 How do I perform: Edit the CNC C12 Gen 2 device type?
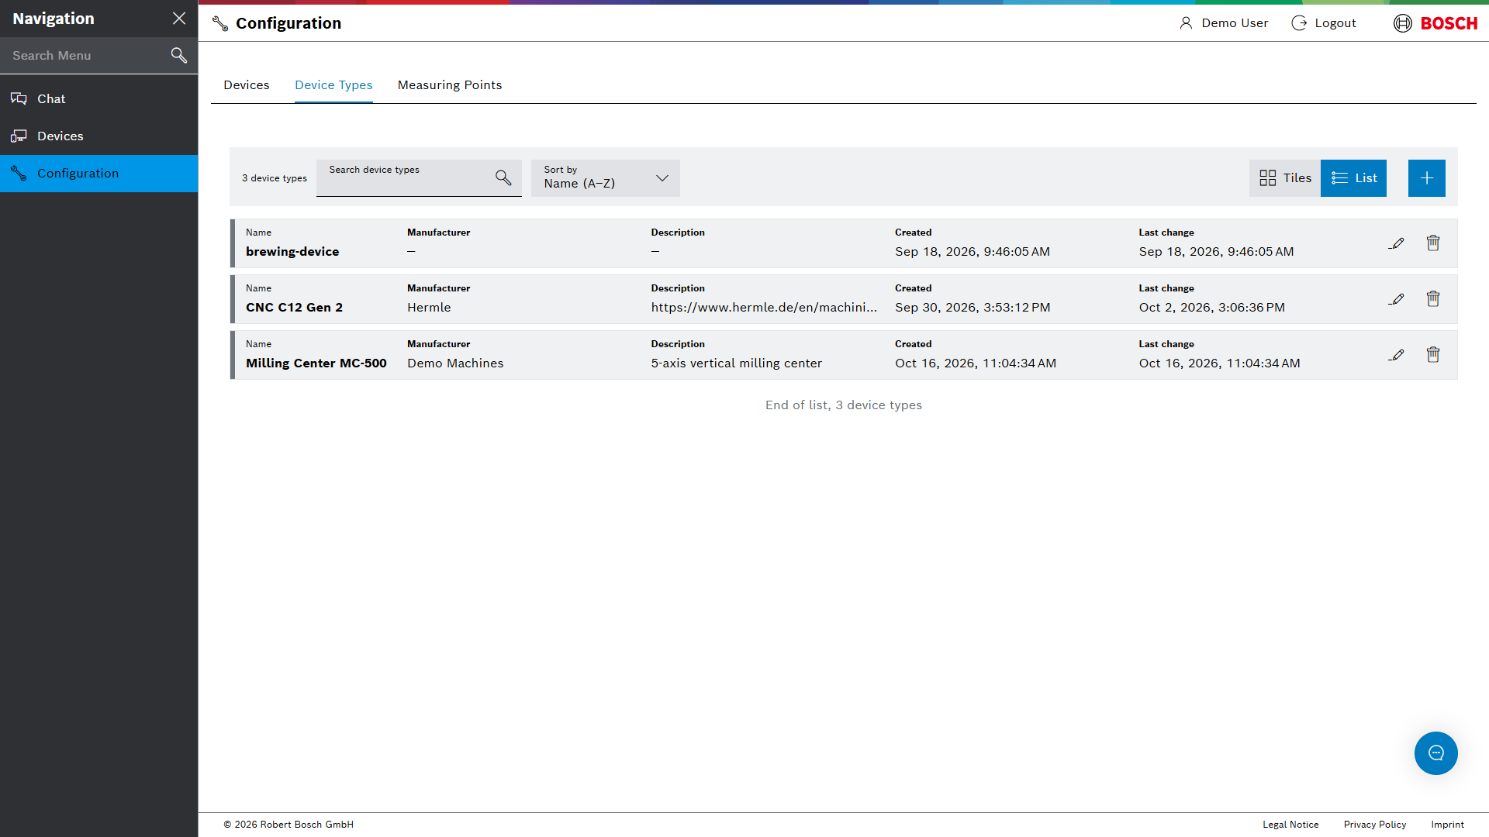tap(1396, 299)
